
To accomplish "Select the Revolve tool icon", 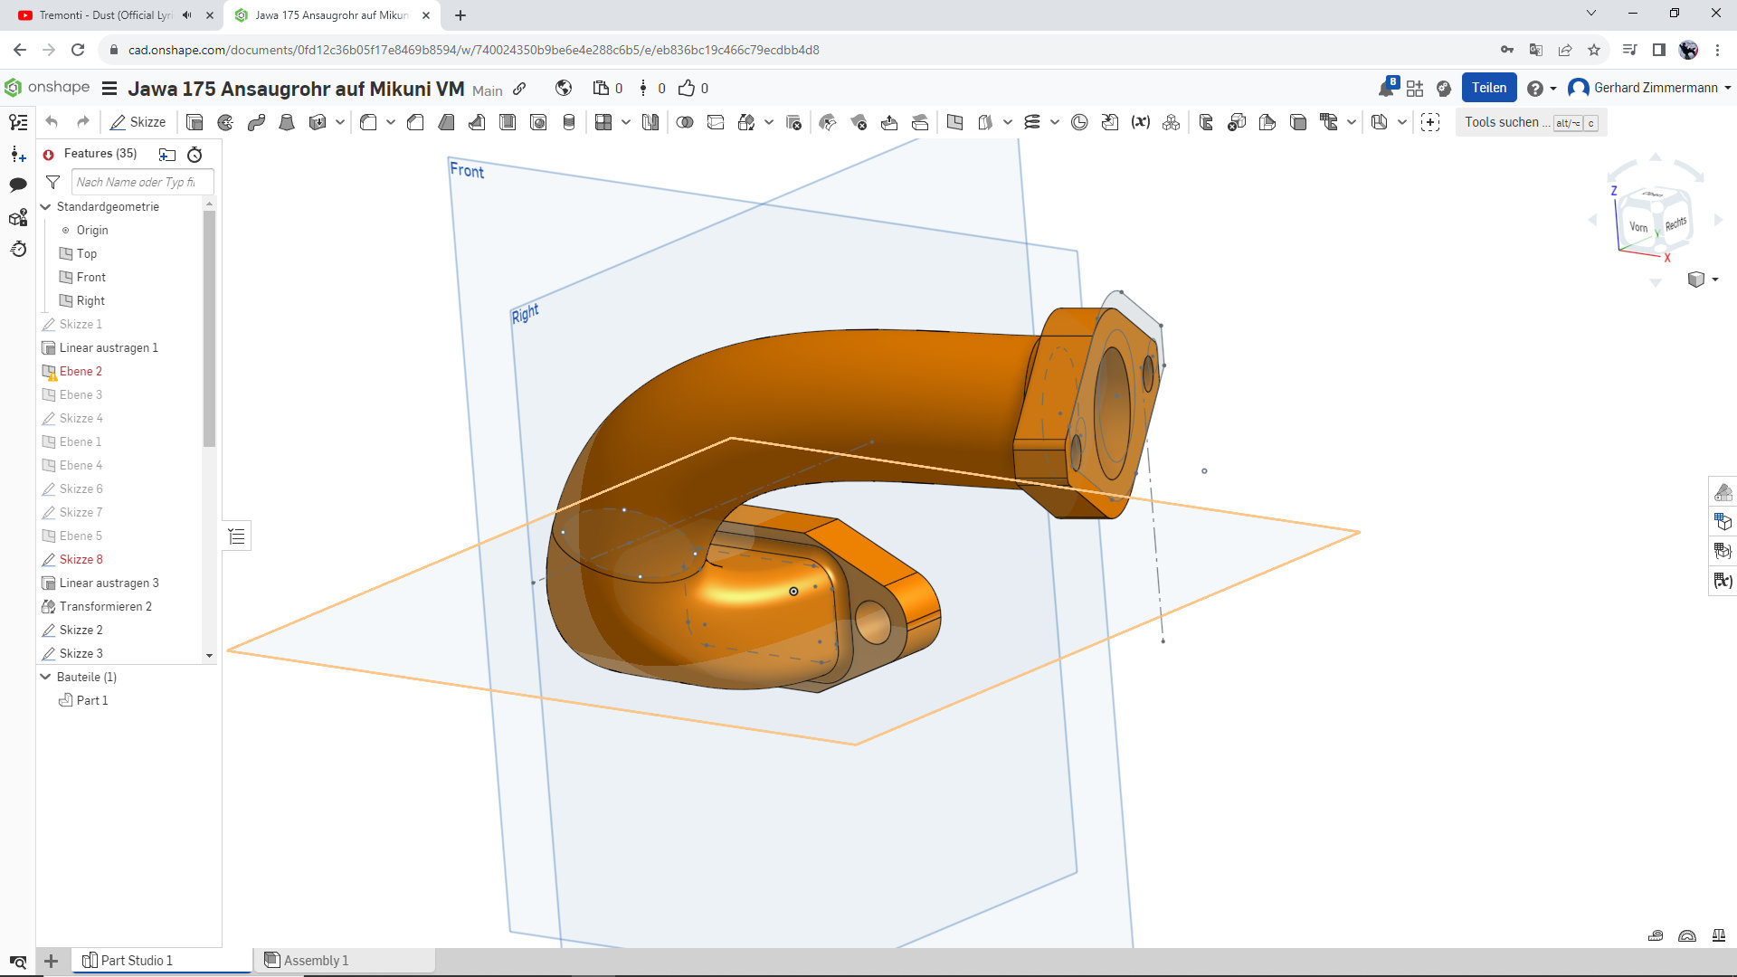I will point(225,122).
